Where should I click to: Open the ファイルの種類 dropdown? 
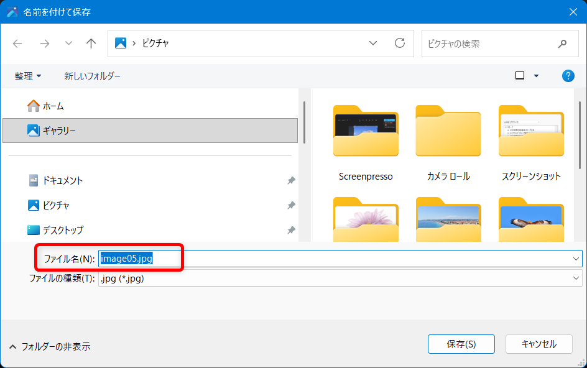(340, 278)
